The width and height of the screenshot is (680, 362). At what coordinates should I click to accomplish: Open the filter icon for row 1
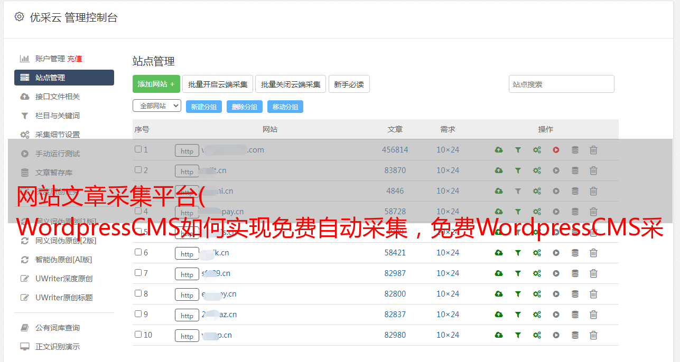[x=518, y=150]
